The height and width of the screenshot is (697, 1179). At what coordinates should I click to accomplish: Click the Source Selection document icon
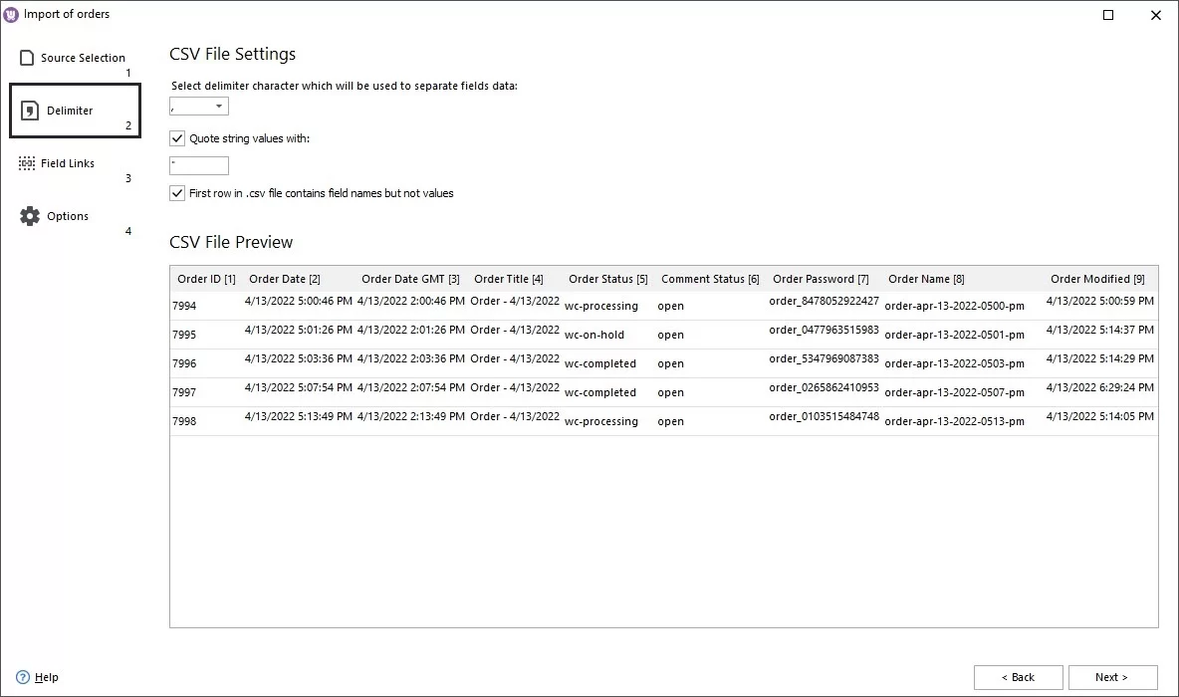click(28, 57)
